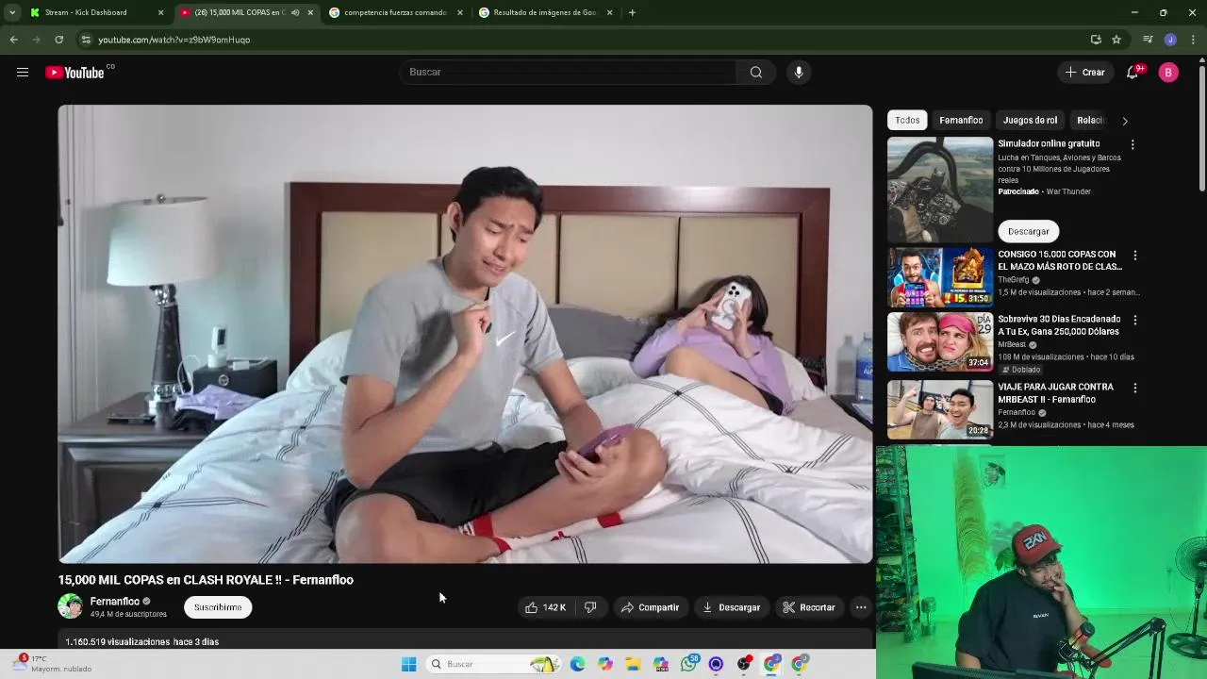Open WhatsApp from taskbar
This screenshot has width=1207, height=679.
pos(689,664)
